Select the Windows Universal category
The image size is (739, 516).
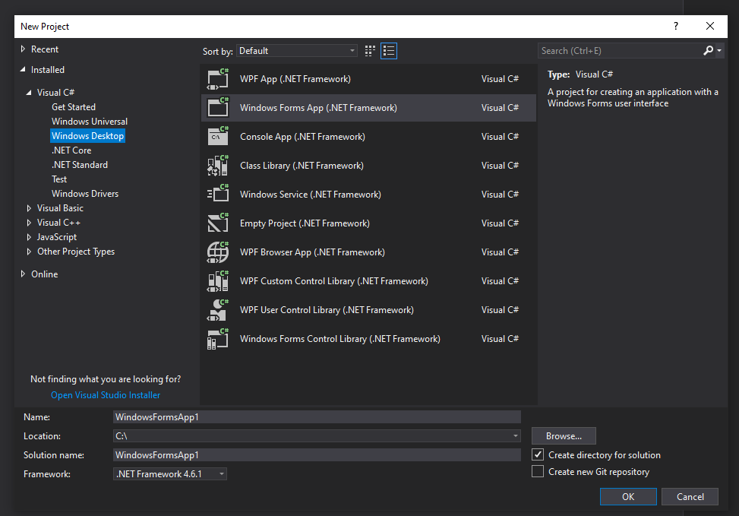90,122
